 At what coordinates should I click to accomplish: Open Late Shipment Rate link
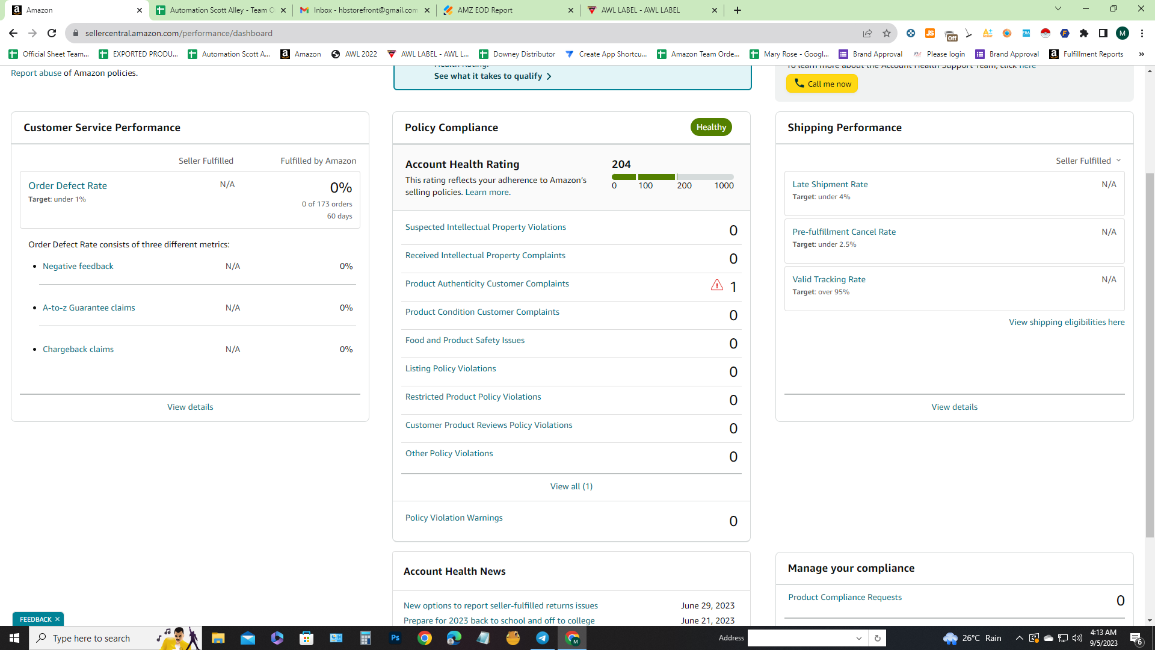coord(830,184)
